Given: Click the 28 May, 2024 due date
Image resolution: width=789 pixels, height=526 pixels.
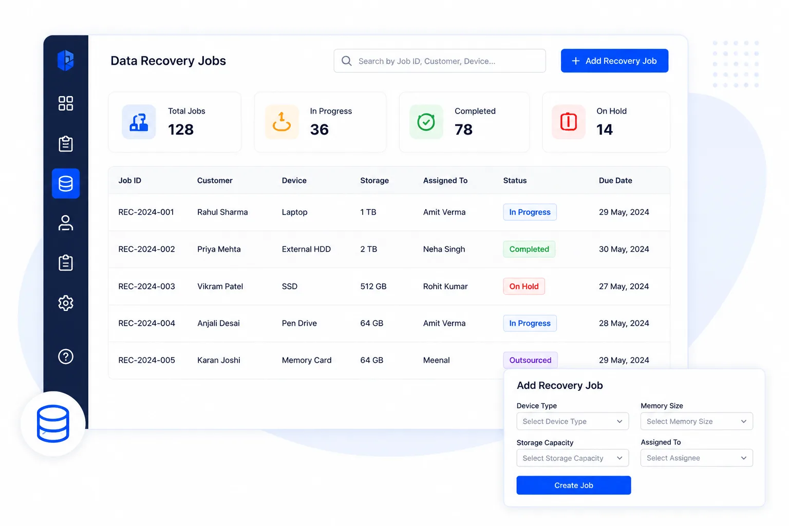Looking at the screenshot, I should [624, 323].
